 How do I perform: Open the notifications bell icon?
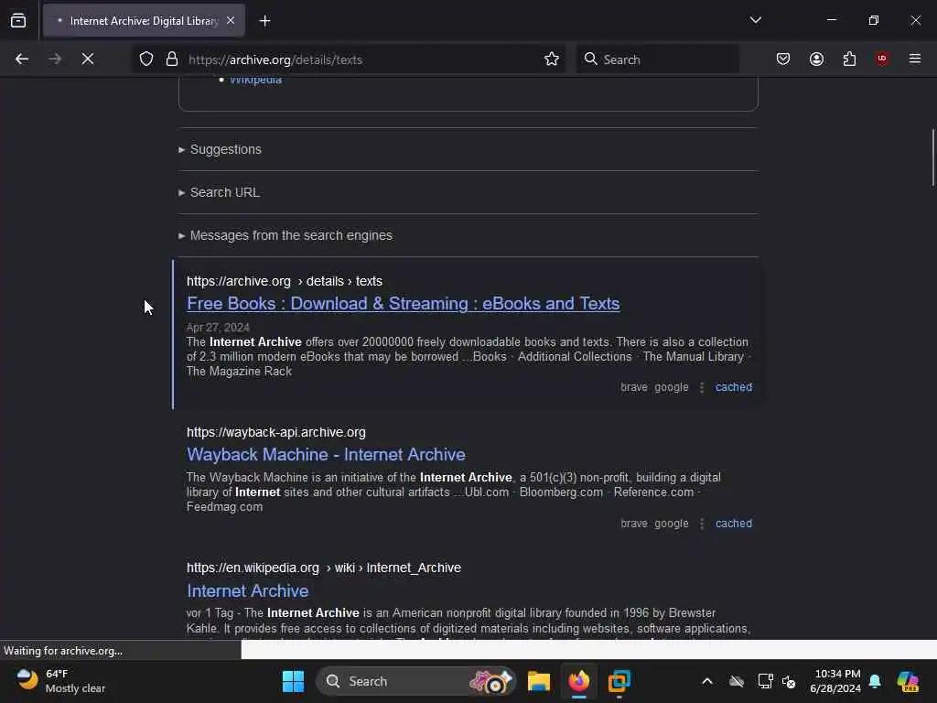[x=875, y=681]
